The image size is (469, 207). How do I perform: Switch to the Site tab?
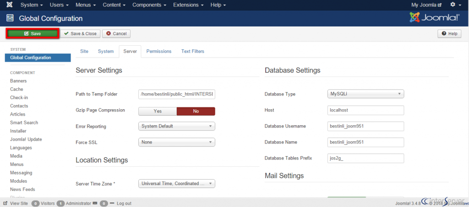pyautogui.click(x=84, y=51)
